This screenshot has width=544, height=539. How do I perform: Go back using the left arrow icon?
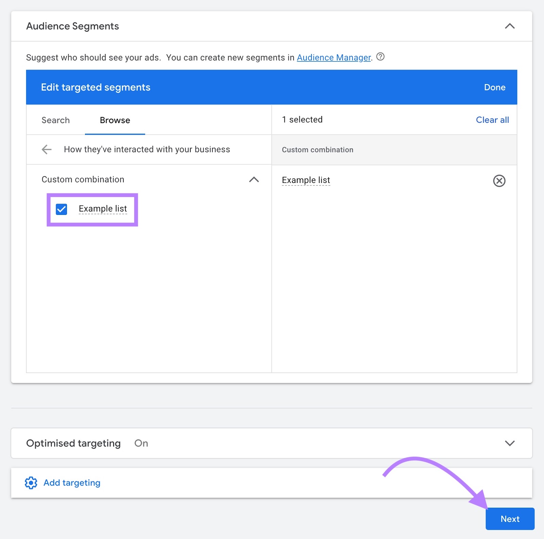pyautogui.click(x=47, y=149)
